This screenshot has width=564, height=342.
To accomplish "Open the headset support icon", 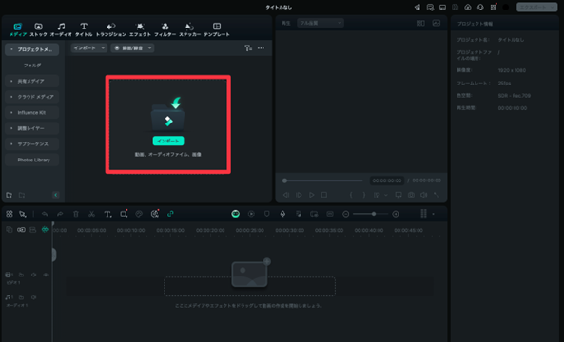I will click(480, 8).
